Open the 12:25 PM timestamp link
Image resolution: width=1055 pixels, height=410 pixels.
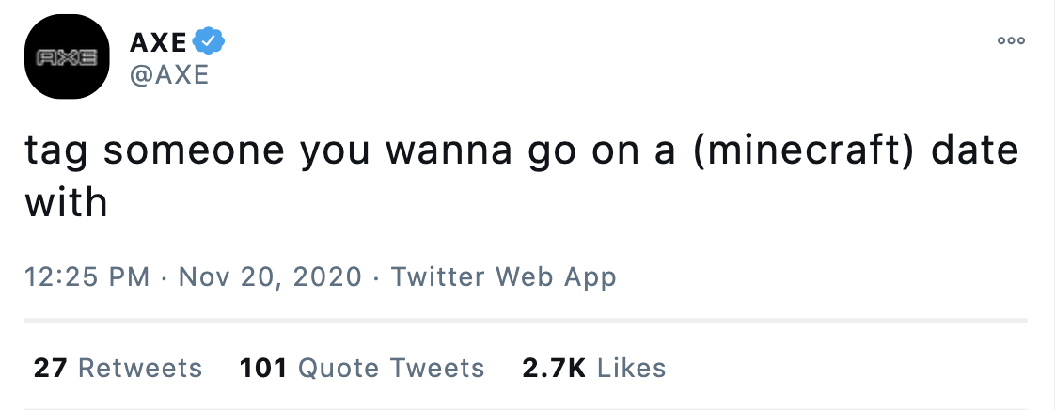coord(87,276)
